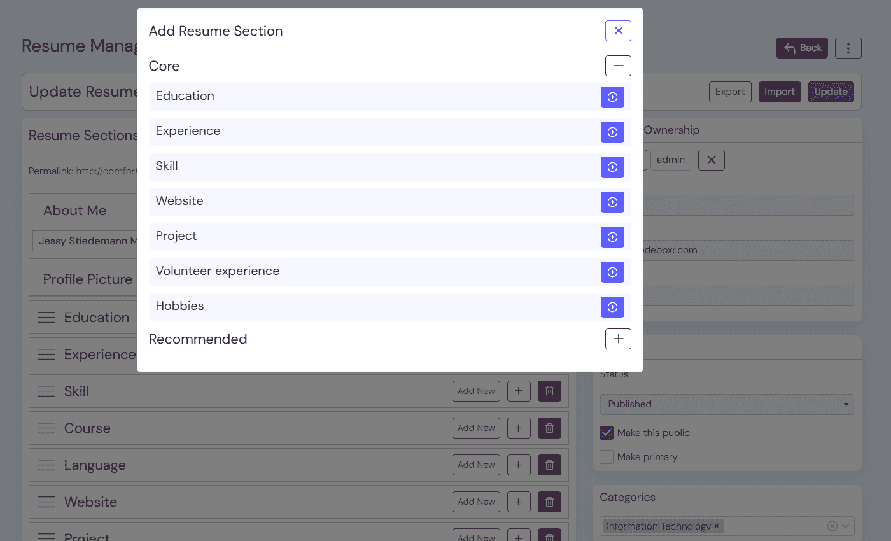Remove the Information Technology category tag
Image resolution: width=891 pixels, height=541 pixels.
[x=717, y=526]
